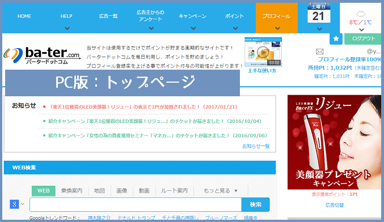
Task: Expand chevron under 広告主からのアンケート
Action: (151, 28)
